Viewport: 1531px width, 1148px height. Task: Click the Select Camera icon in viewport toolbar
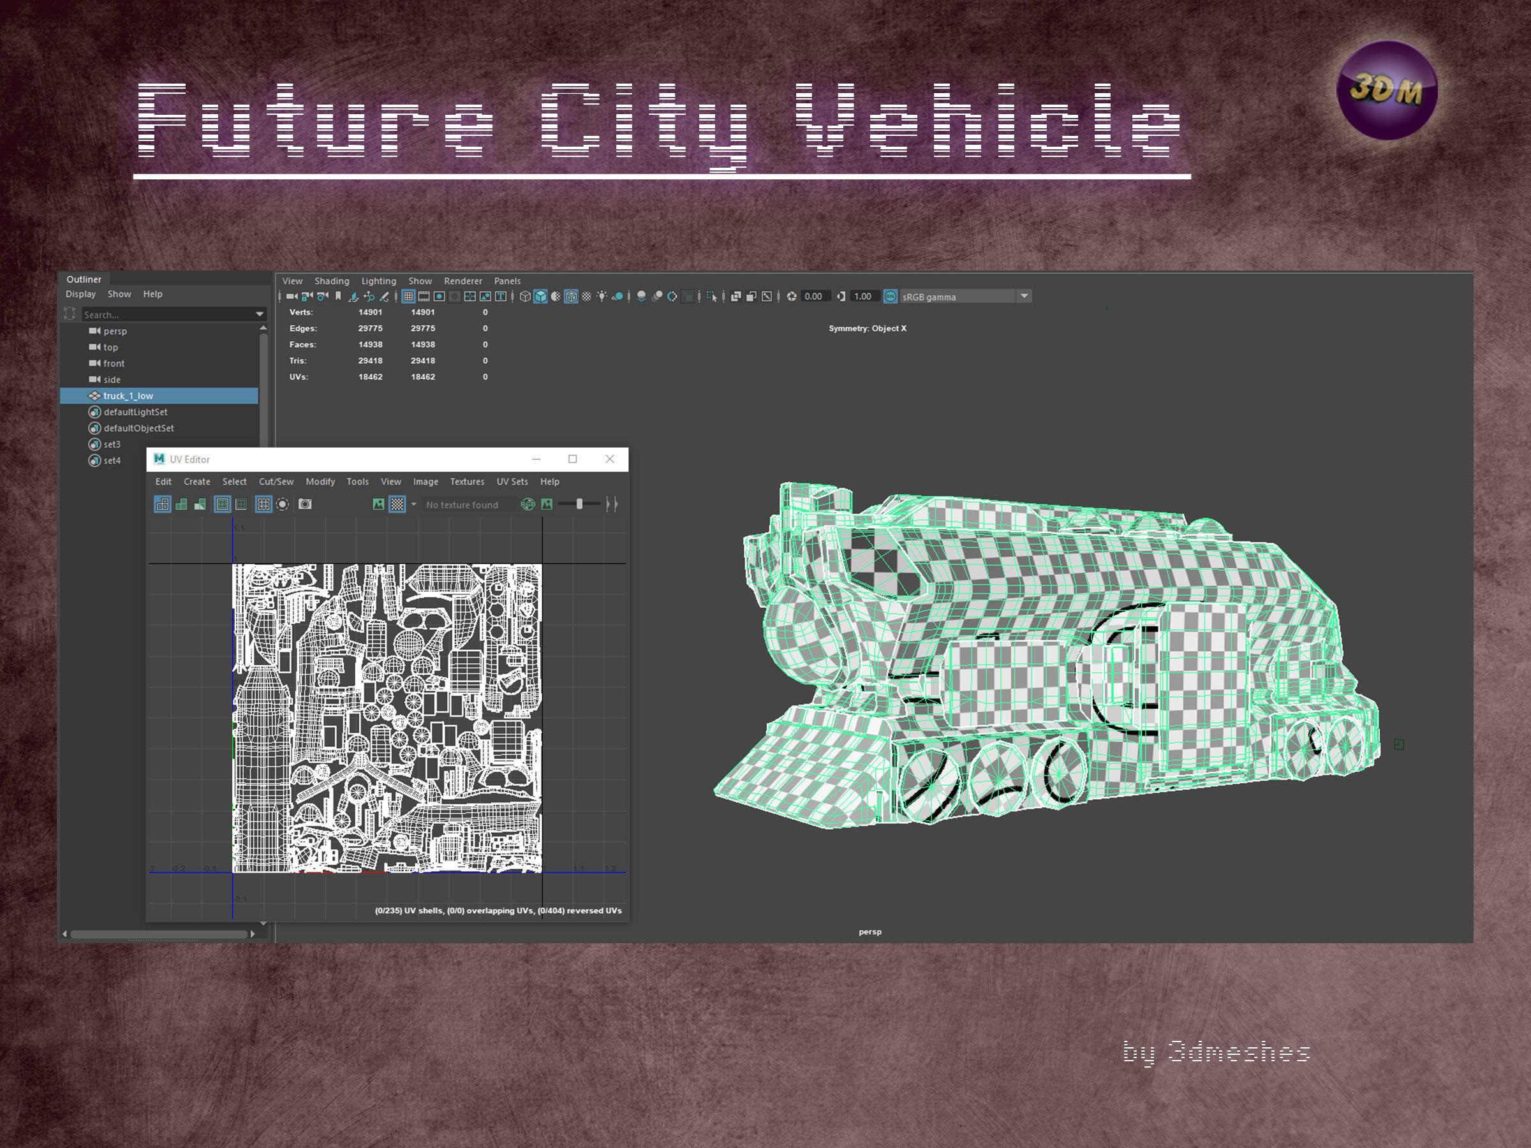point(292,296)
